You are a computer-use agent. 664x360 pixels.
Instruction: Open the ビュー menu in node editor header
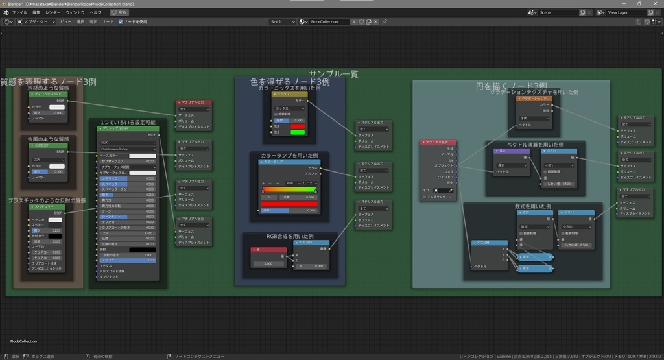(x=65, y=21)
